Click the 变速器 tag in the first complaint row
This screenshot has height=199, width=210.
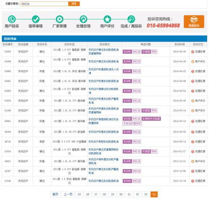click(x=146, y=52)
